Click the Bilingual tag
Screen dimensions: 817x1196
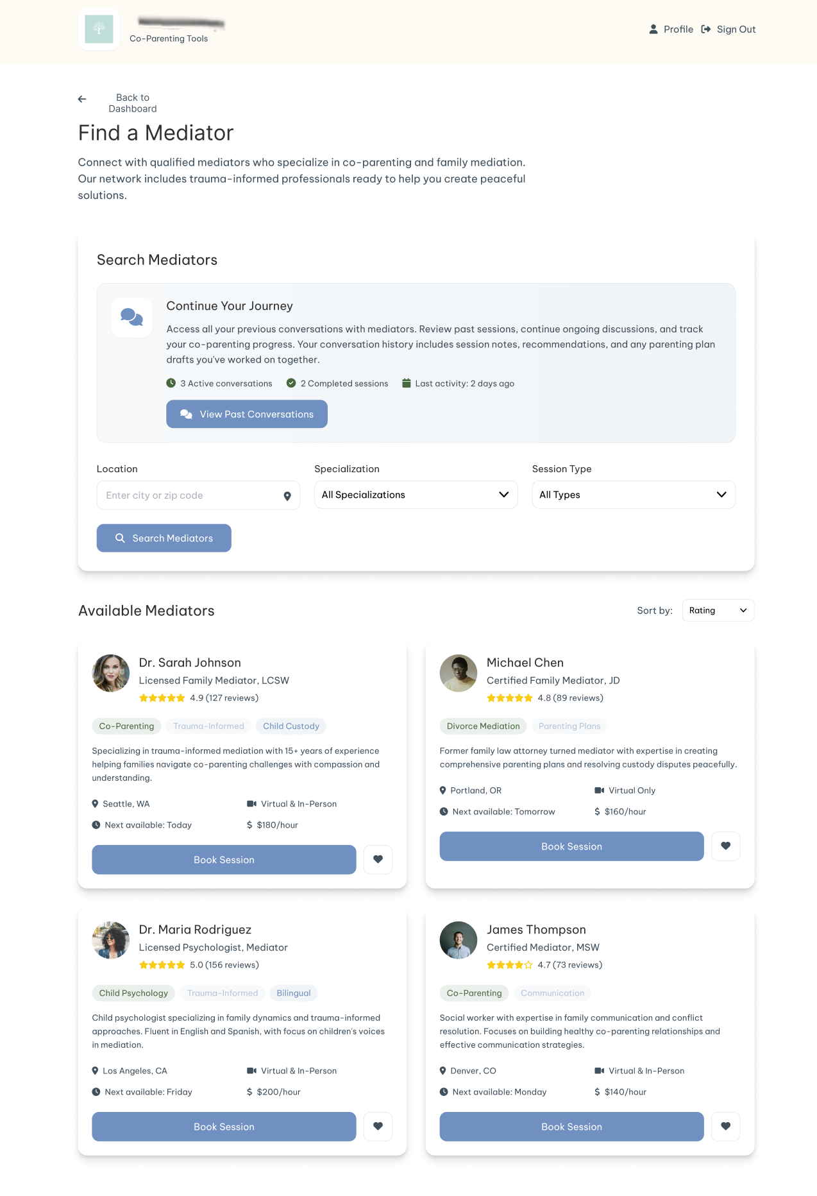click(294, 993)
